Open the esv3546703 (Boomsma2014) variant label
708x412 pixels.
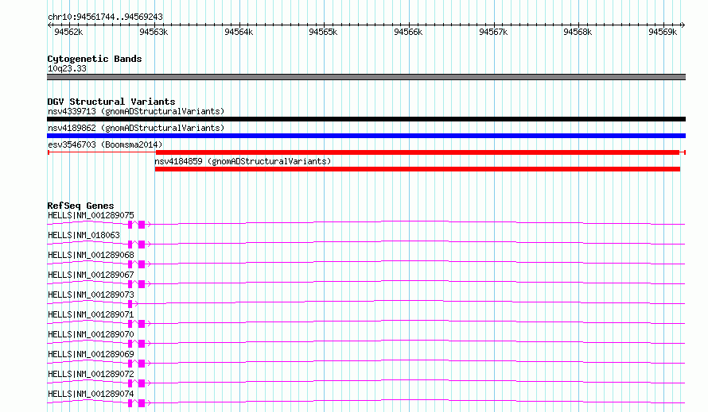105,144
